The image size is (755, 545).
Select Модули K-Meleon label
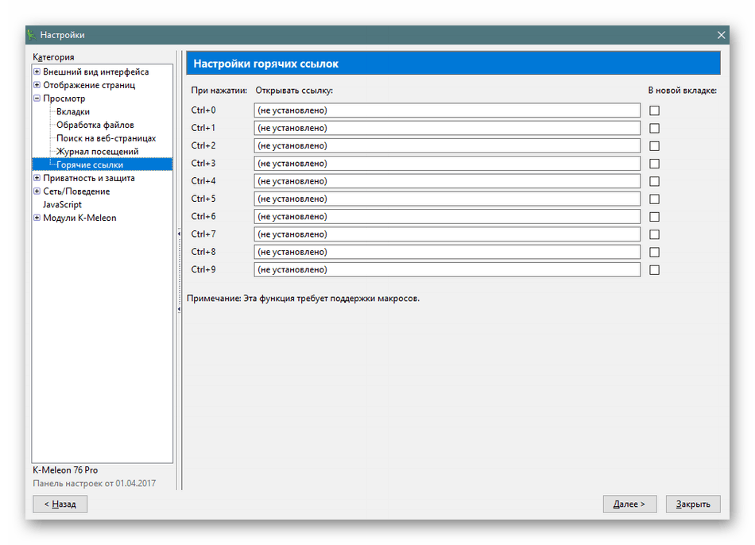coord(79,218)
